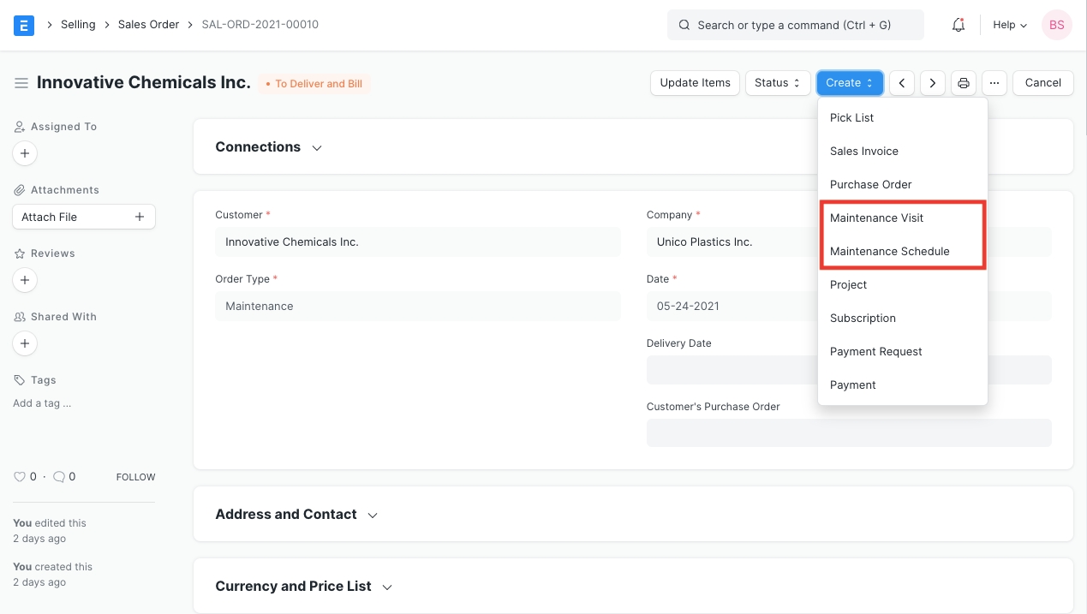Open the three-dots more options menu
Screen dimensions: 1087x614
pos(994,83)
